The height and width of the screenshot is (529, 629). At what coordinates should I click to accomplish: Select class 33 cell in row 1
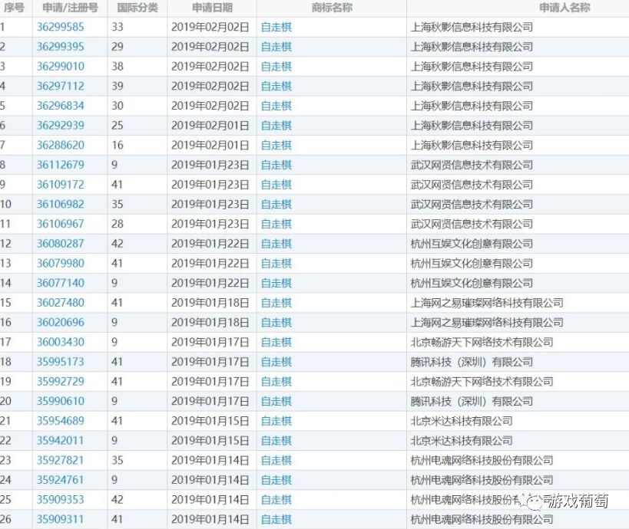pyautogui.click(x=118, y=28)
